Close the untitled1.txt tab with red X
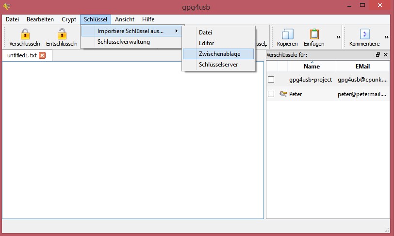The image size is (394, 236). click(42, 55)
